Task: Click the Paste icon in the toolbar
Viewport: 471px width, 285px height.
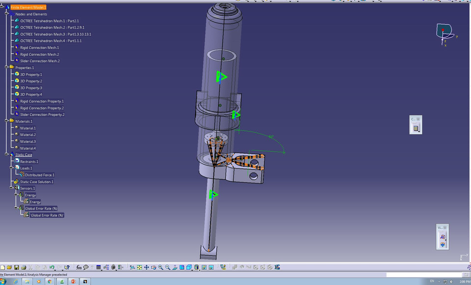Action: point(44,267)
